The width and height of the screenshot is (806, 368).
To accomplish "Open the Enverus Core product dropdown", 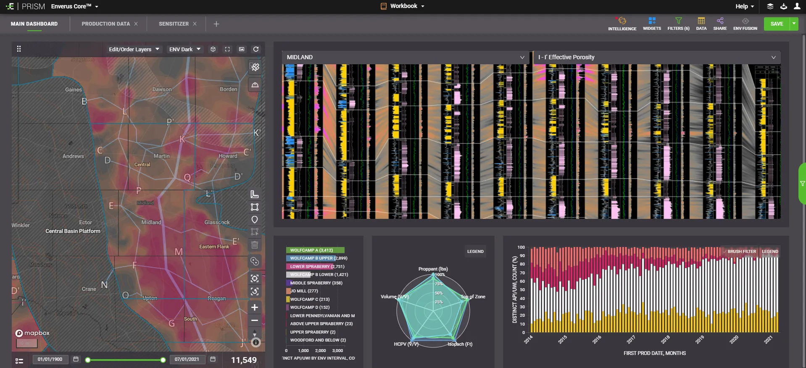I will click(75, 6).
